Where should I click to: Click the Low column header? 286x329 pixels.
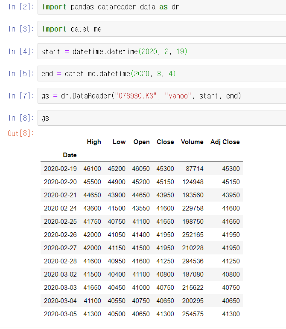click(x=119, y=142)
